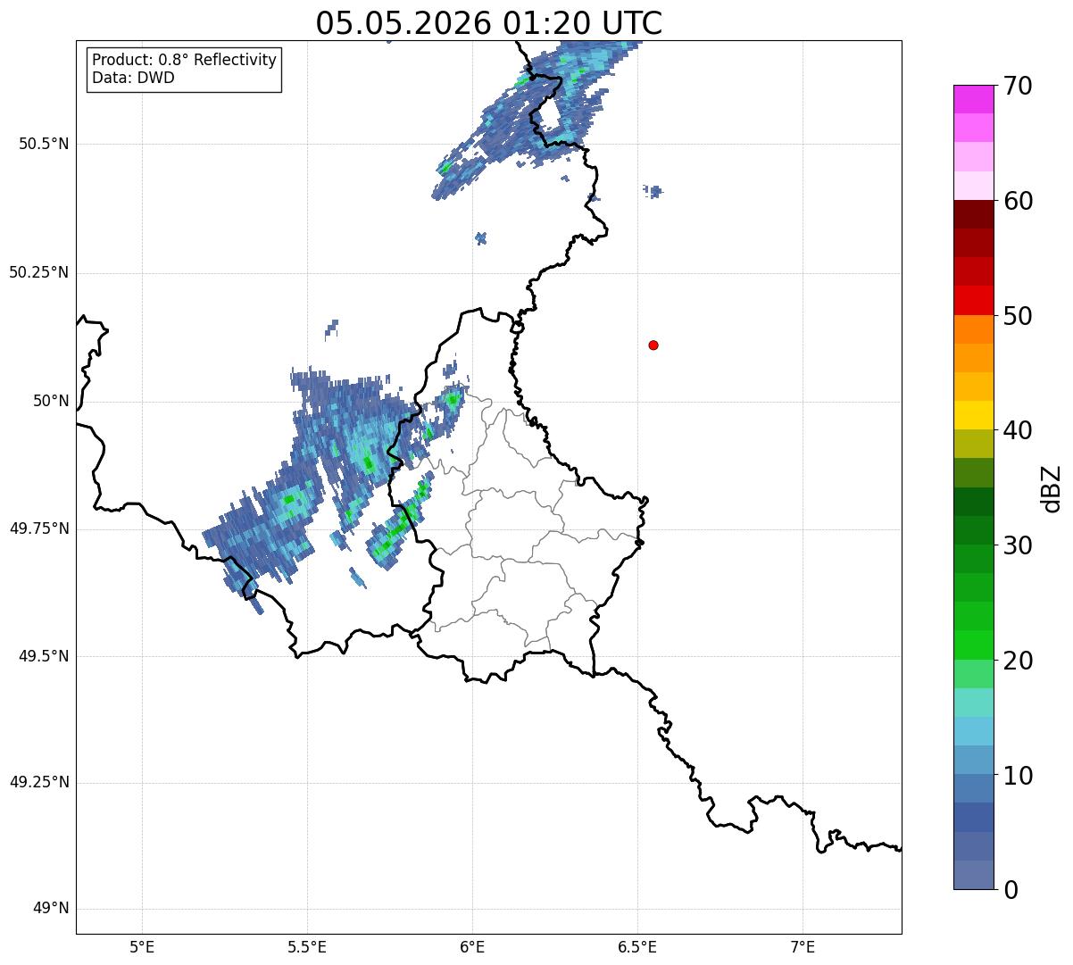This screenshot has height=965, width=1073.
Task: Click the 7°E longitude tick label
Action: click(x=803, y=947)
